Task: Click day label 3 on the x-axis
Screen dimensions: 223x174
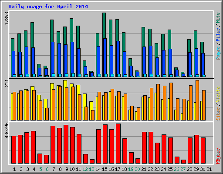Action: (x=27, y=169)
